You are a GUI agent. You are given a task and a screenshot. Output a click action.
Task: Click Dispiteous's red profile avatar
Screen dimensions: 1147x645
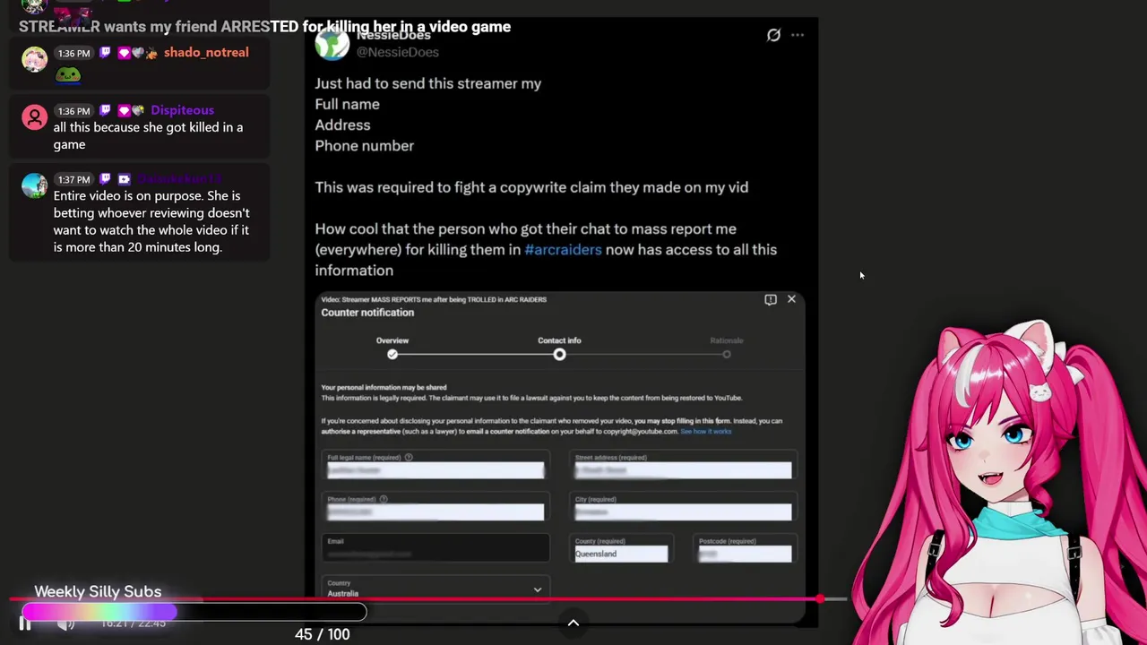tap(34, 117)
